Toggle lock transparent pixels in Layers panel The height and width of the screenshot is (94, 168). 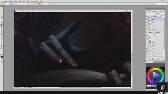[149, 16]
